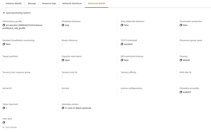Click the 'standard' T2/T3 Unlimited value

[128, 44]
